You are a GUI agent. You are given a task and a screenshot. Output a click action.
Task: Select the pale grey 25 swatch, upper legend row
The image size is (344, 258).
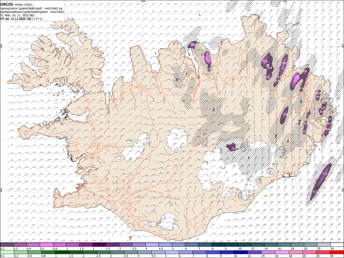pyautogui.click(x=324, y=245)
